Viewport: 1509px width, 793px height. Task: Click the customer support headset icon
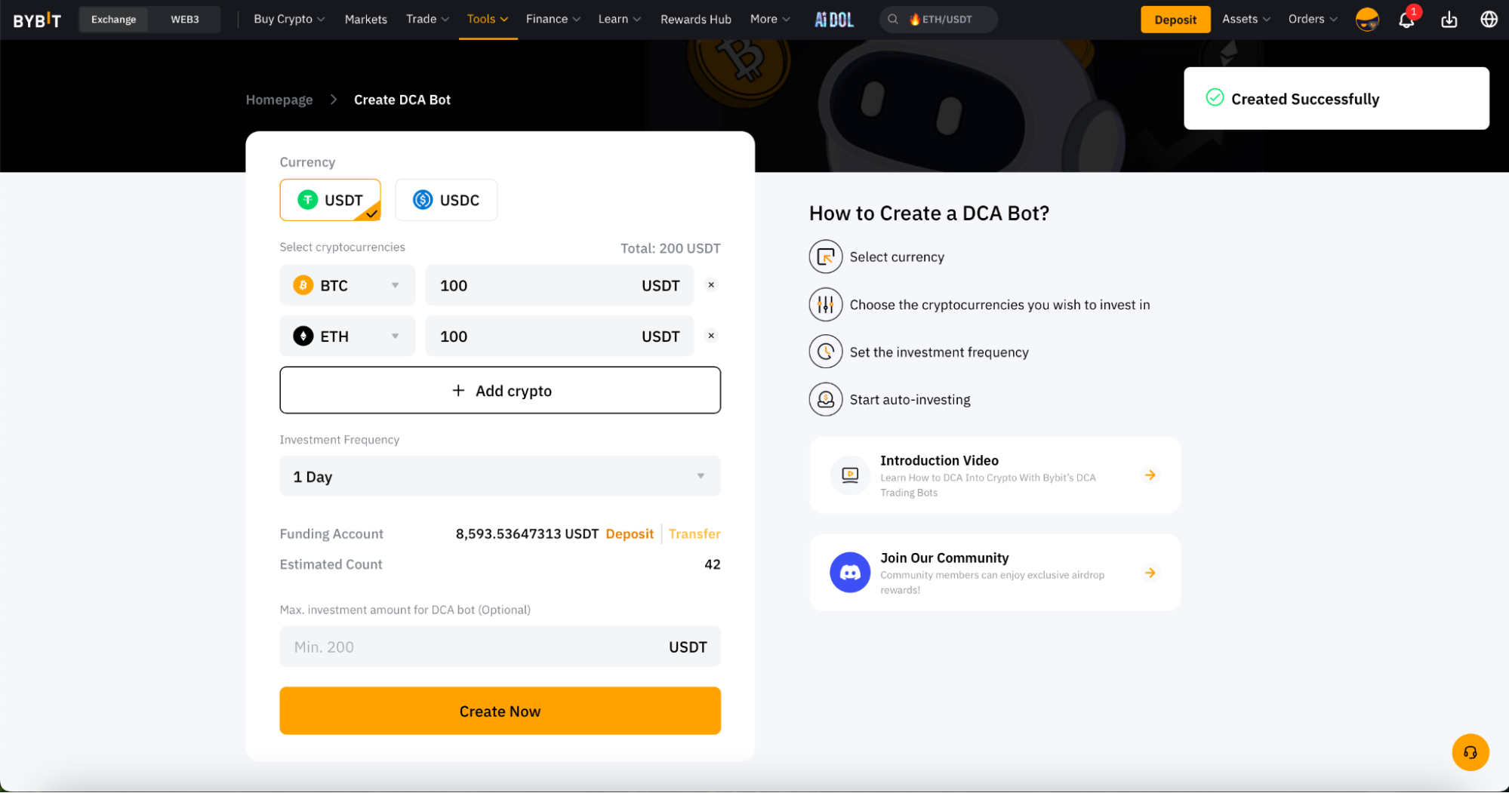point(1470,752)
